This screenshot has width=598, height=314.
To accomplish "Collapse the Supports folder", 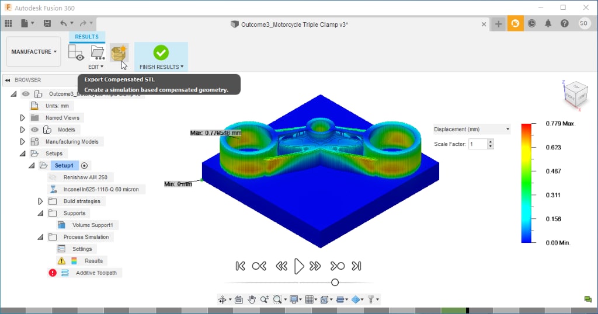I will (x=40, y=213).
